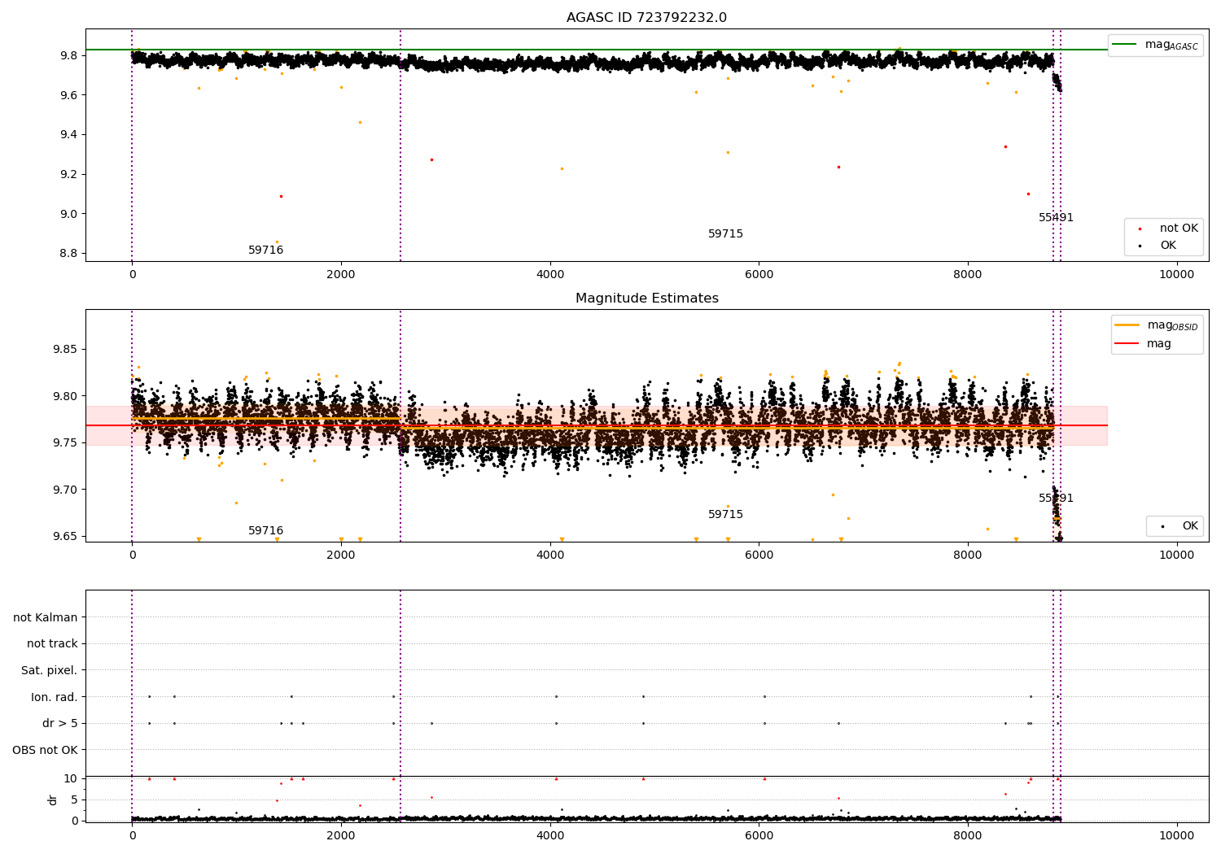Click the green mag AGASC legend line sample
This screenshot has width=1221, height=854.
point(1126,44)
